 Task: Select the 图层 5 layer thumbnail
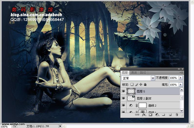pos(131,91)
